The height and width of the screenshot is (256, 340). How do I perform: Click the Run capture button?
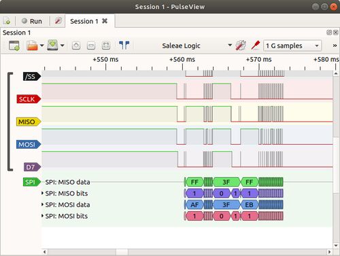tap(32, 21)
